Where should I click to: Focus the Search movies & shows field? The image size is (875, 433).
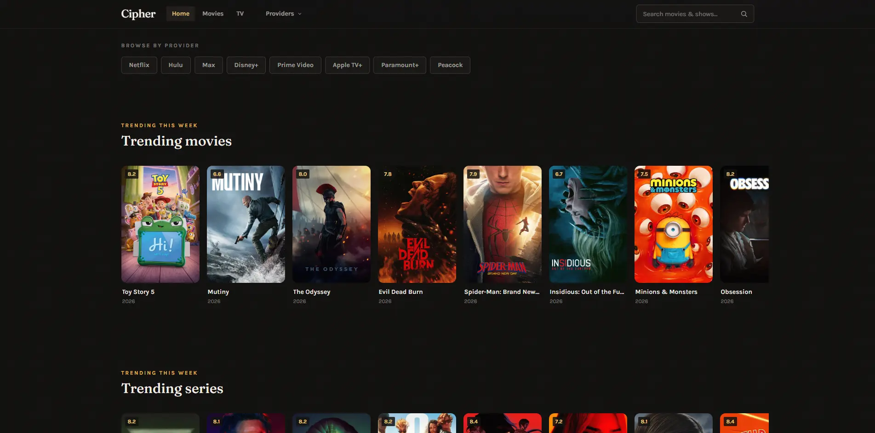coord(695,14)
